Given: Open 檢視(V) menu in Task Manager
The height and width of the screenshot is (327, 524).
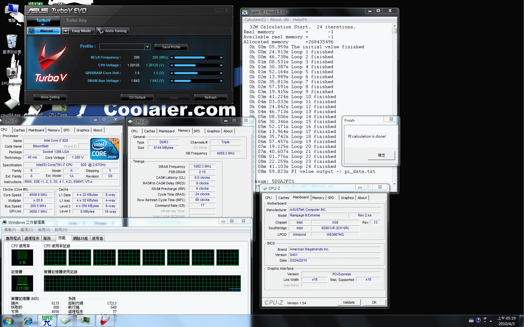Looking at the screenshot, I should pyautogui.click(x=44, y=230).
